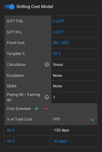The image size is (102, 152).
Task: Select the second 50 % cost schedule cell
Action: [28, 141]
